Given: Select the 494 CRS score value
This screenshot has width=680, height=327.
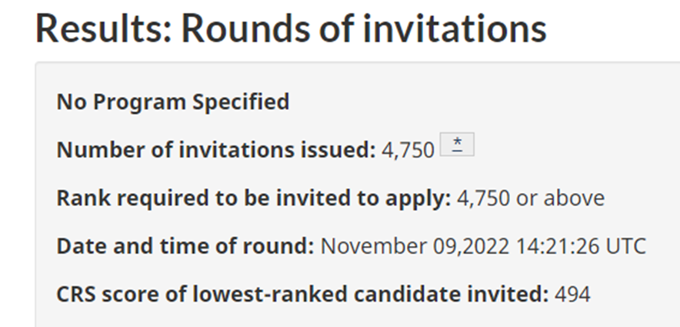Looking at the screenshot, I should pos(573,295).
